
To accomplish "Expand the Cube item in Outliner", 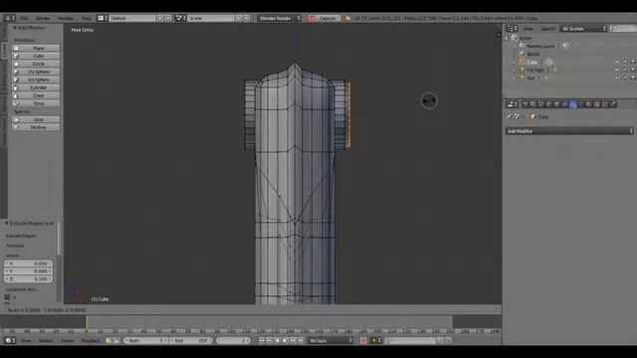I will [515, 62].
